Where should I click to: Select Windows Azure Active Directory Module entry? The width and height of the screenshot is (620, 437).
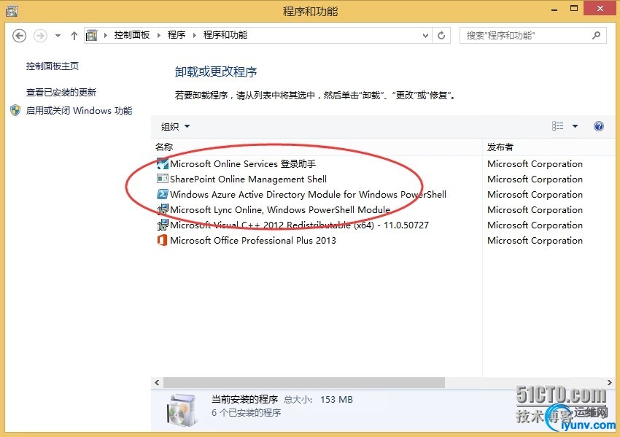point(308,195)
